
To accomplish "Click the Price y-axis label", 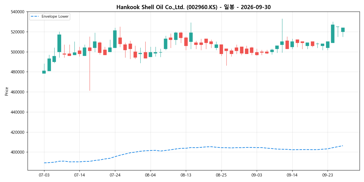I will (x=7, y=91).
